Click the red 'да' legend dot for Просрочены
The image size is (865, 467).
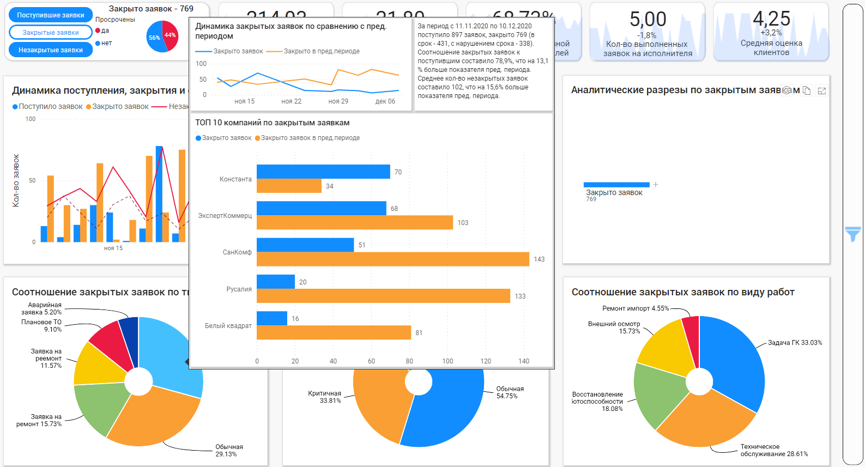98,31
